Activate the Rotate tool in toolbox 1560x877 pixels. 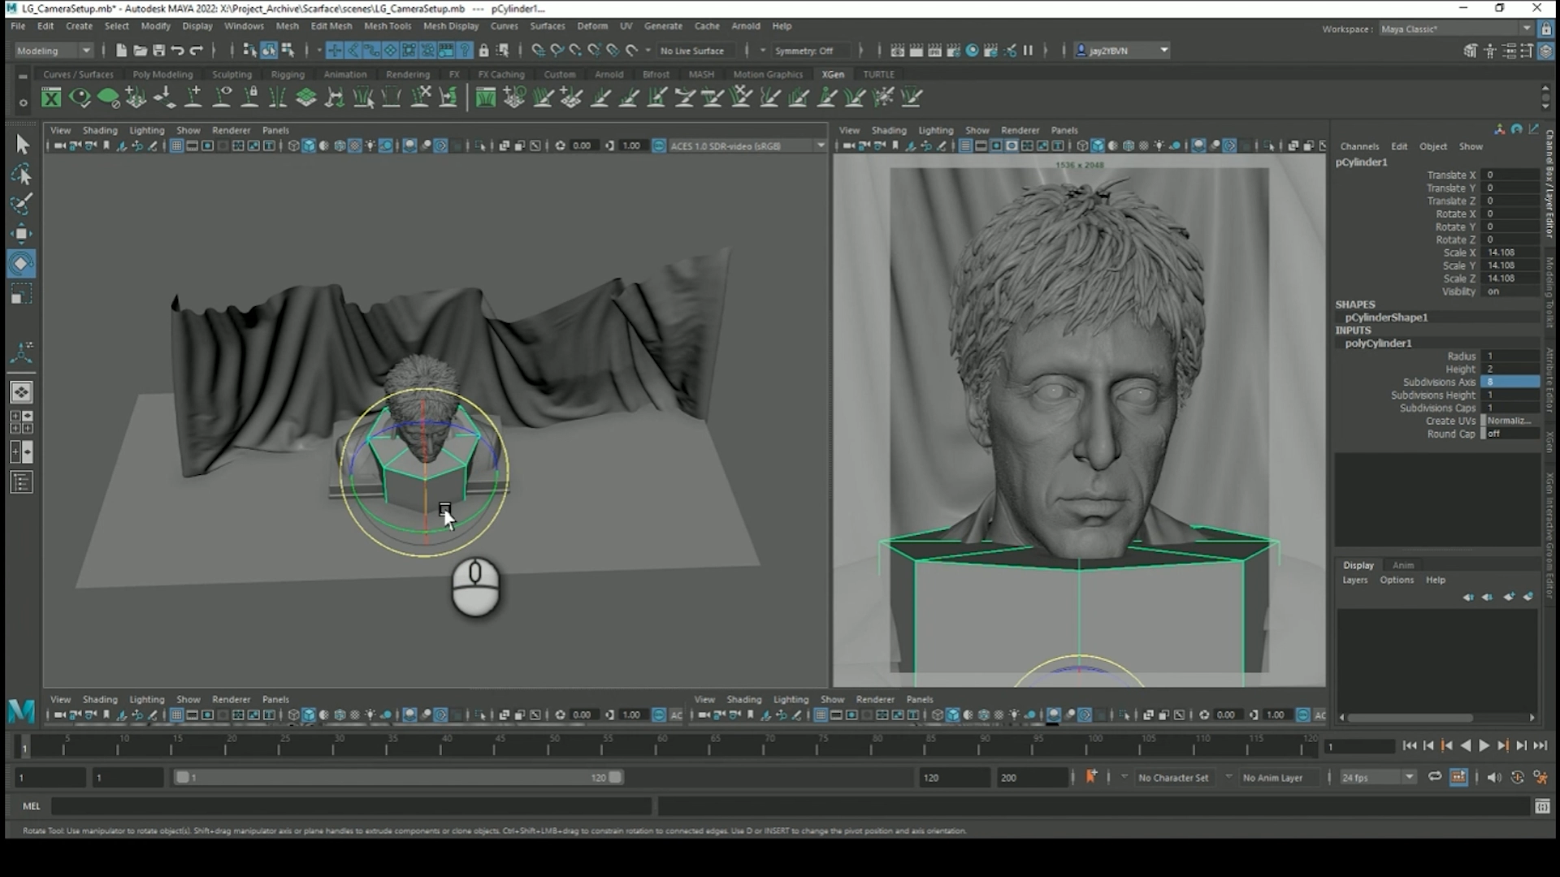click(x=21, y=264)
